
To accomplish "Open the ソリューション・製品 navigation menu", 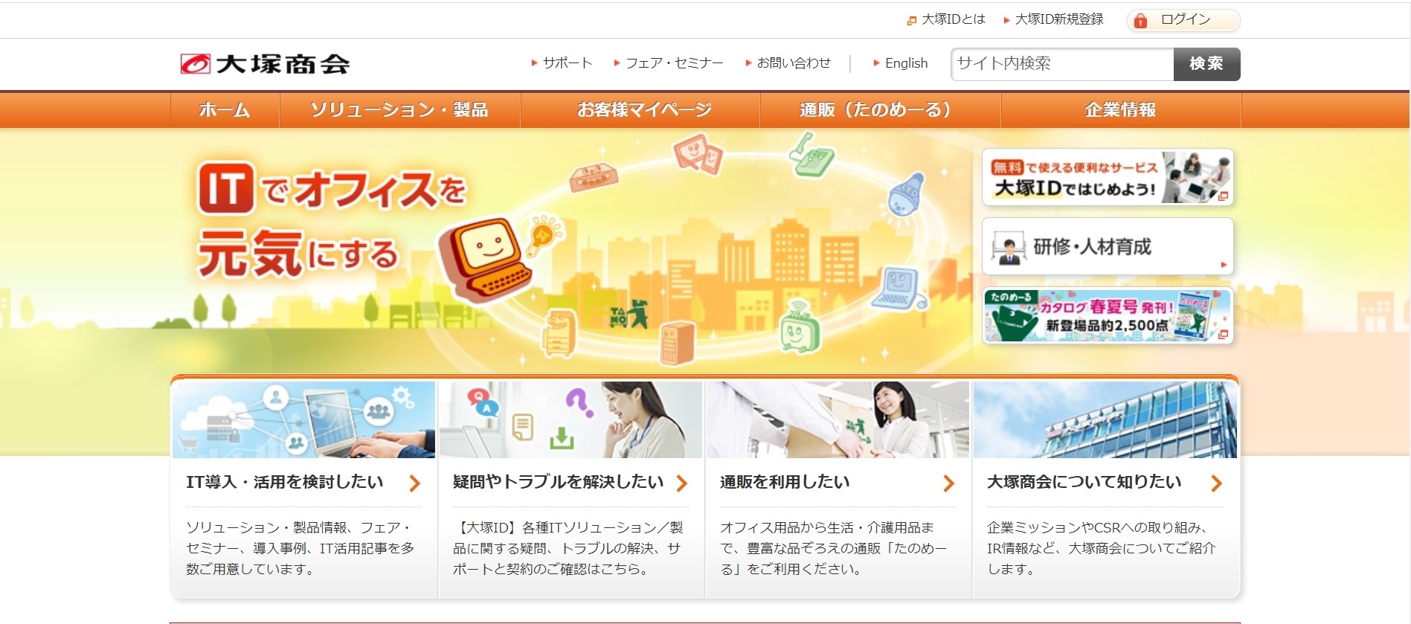I will (399, 110).
